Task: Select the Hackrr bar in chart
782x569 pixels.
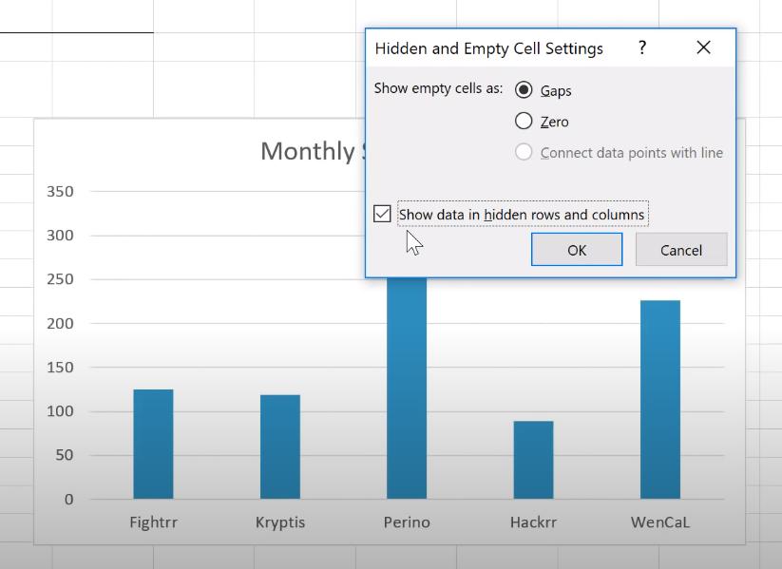Action: click(533, 460)
